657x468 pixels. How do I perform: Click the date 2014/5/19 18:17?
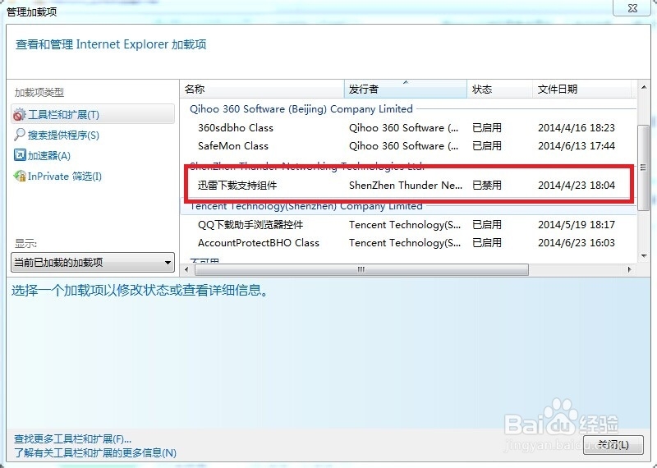point(577,225)
